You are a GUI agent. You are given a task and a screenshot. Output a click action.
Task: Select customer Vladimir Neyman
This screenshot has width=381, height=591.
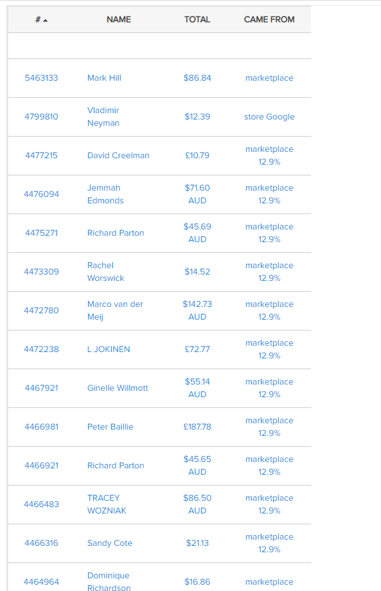tap(103, 117)
